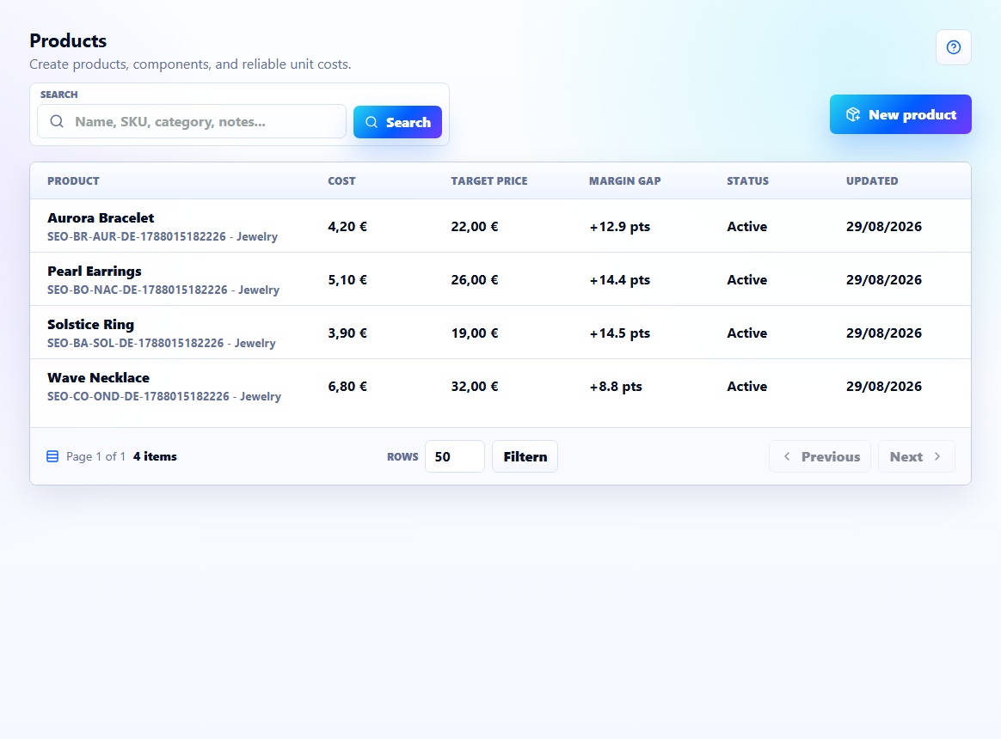Click the COST column header
The width and height of the screenshot is (1001, 739).
pos(341,180)
